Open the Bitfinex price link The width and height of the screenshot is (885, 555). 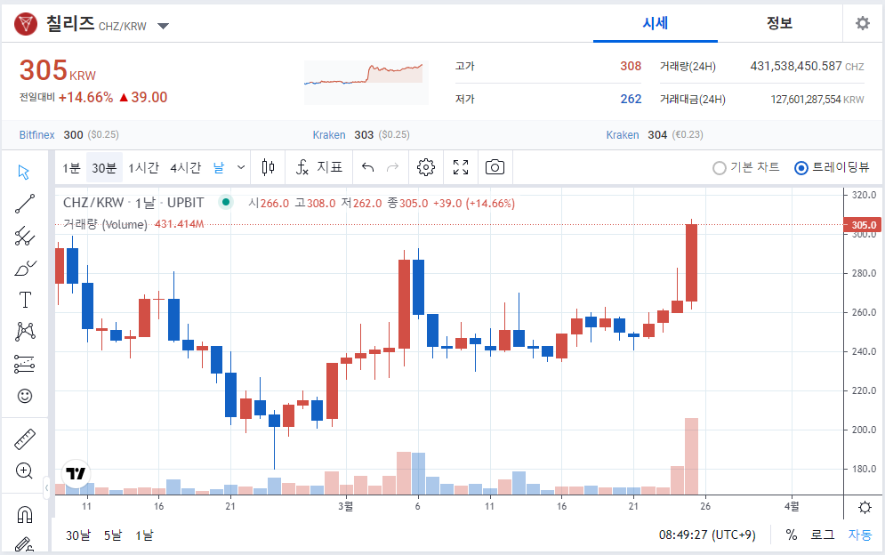[36, 135]
